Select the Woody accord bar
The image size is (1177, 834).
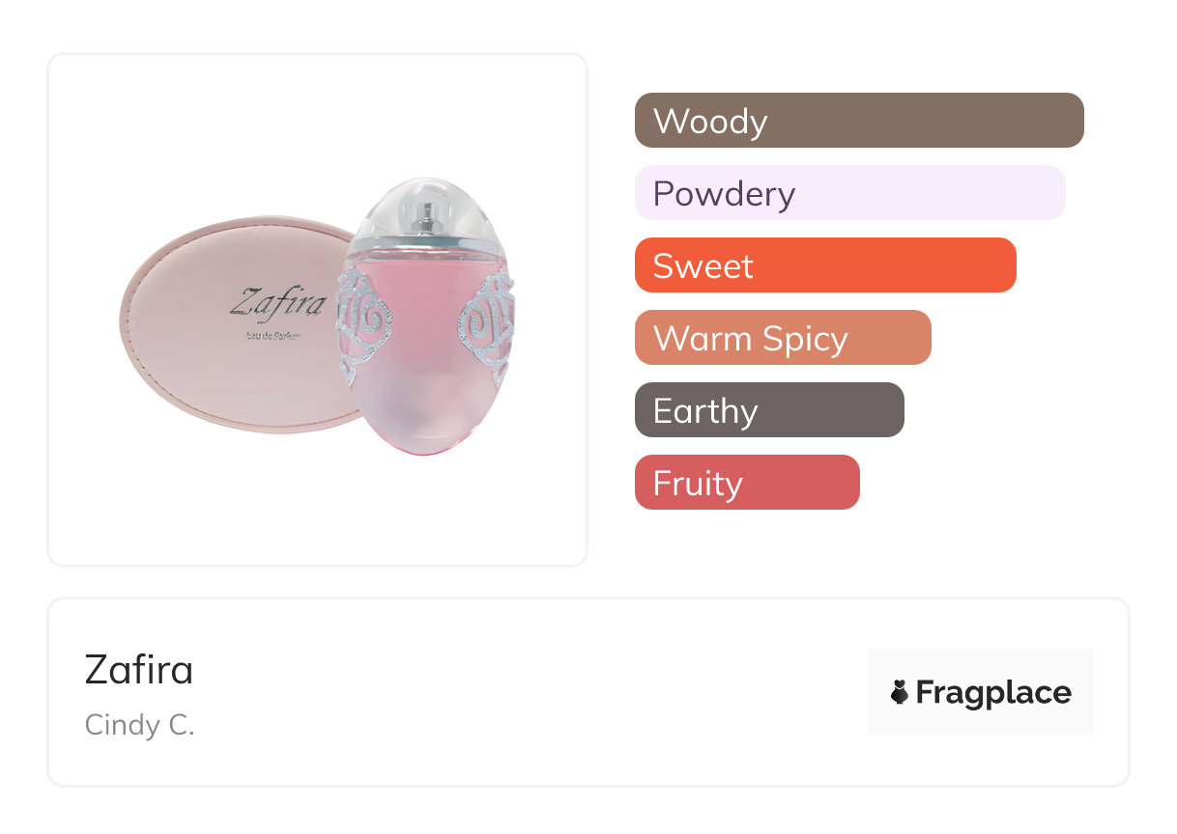858,121
